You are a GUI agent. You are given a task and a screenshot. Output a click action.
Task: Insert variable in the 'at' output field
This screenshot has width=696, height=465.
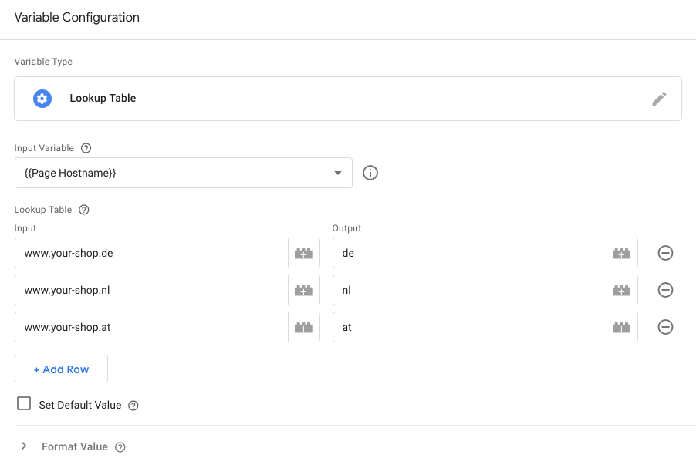pos(621,328)
